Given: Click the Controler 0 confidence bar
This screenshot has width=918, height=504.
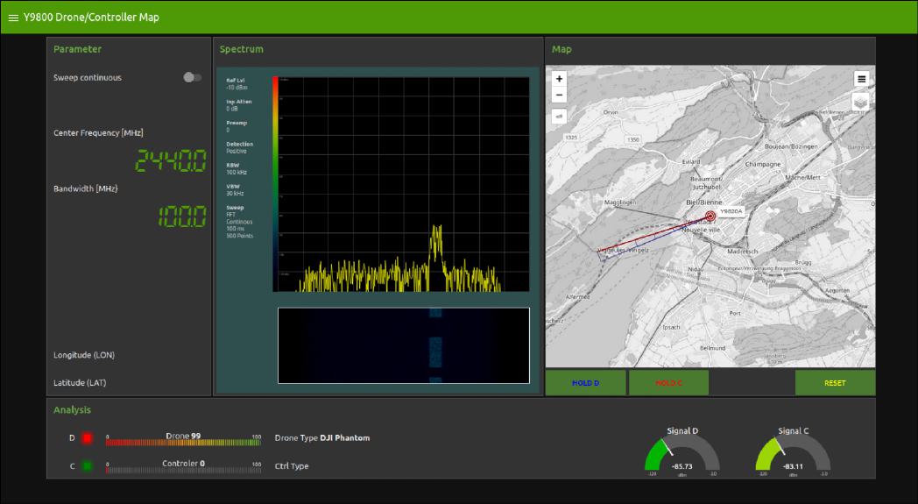Looking at the screenshot, I should coord(183,470).
